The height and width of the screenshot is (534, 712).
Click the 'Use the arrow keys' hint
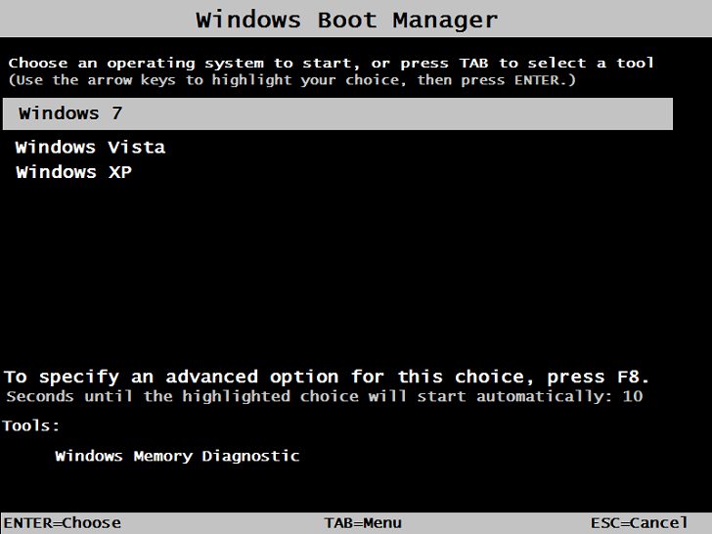pos(292,80)
